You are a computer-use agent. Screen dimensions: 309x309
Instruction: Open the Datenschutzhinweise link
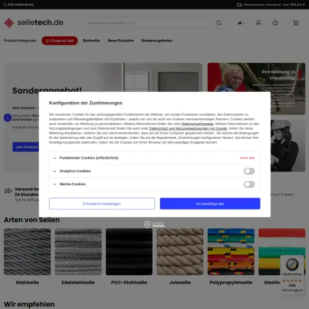(197, 124)
